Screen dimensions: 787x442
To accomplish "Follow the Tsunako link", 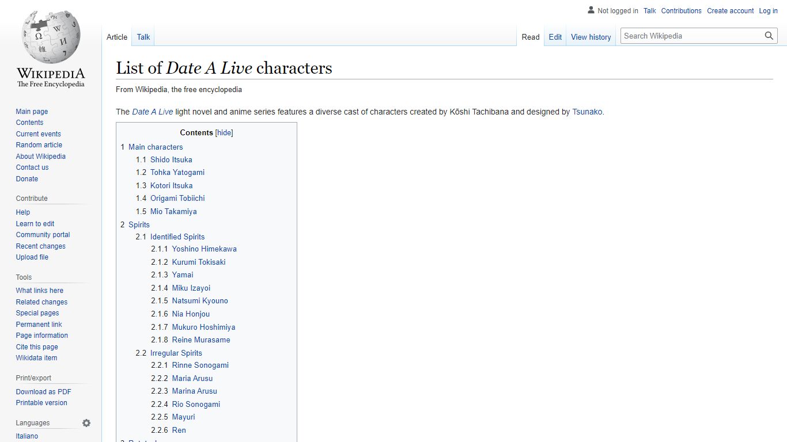I will (587, 112).
